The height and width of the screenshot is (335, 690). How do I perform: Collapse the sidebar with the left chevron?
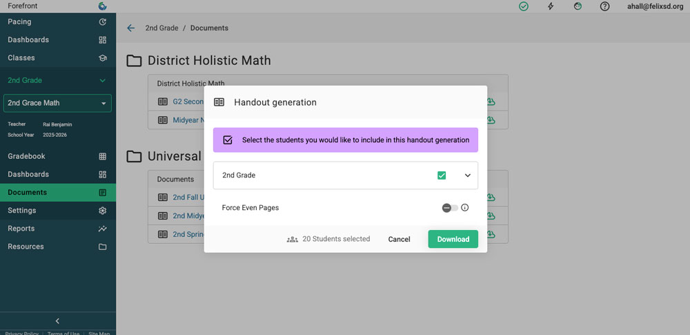click(57, 320)
